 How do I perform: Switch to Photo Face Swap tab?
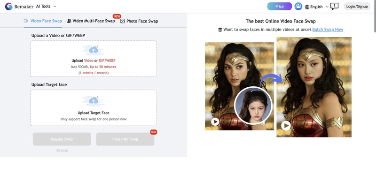point(139,21)
